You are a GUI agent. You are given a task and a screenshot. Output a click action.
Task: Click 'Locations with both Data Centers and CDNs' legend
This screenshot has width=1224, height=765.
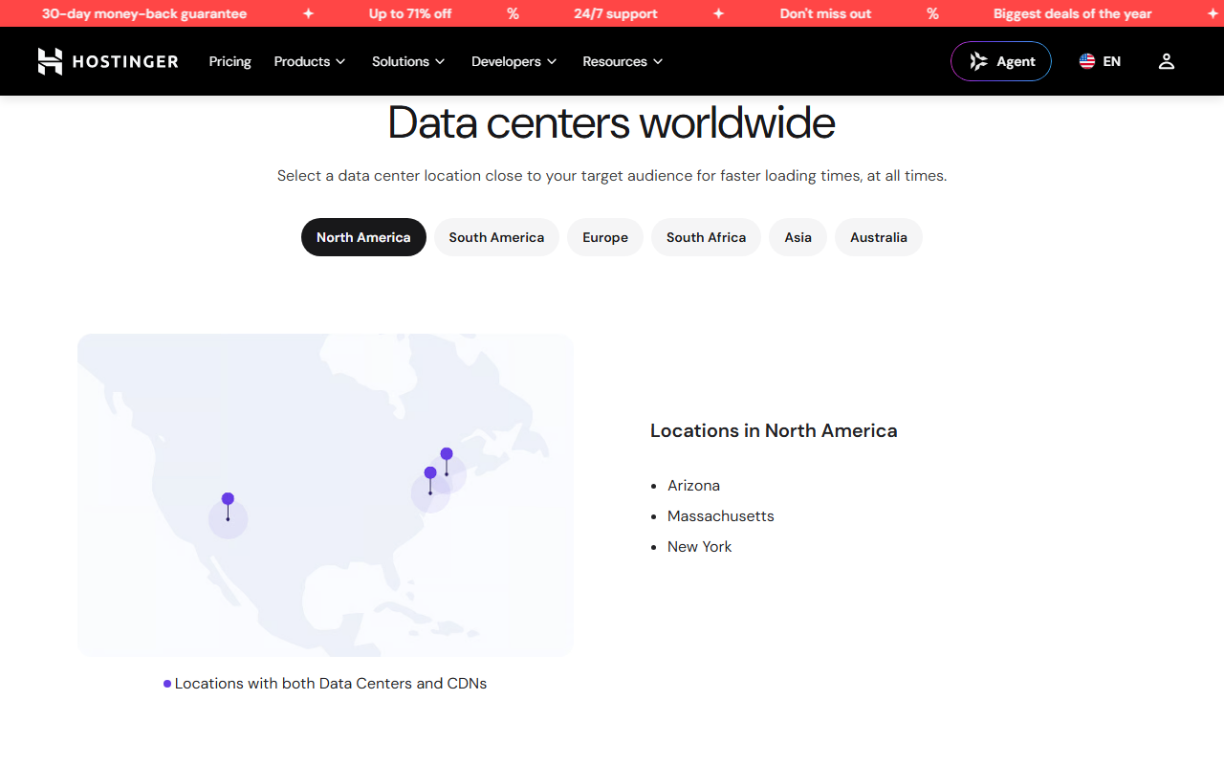pos(325,684)
